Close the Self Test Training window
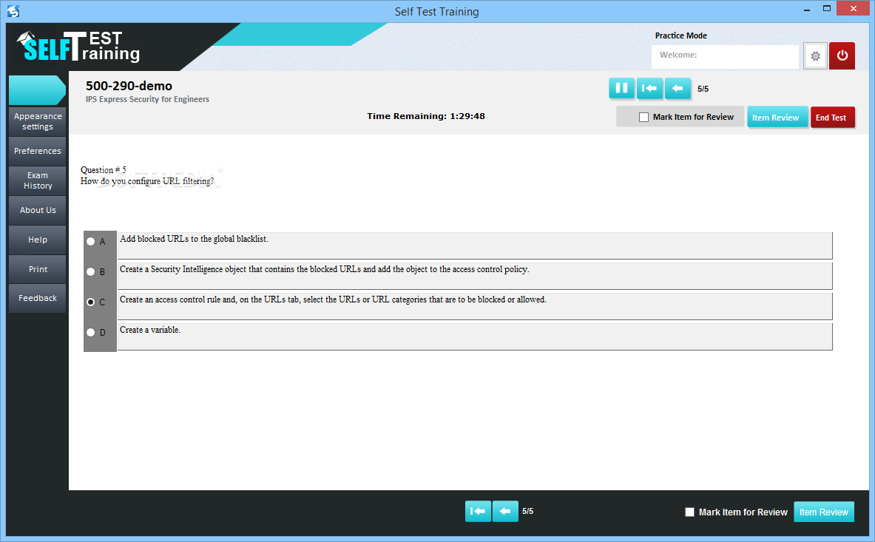Viewport: 875px width, 542px height. point(854,8)
